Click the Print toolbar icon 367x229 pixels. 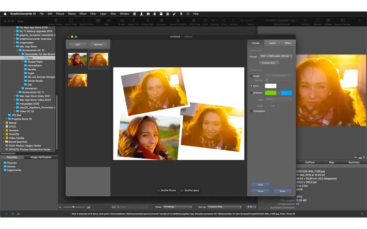click(205, 21)
